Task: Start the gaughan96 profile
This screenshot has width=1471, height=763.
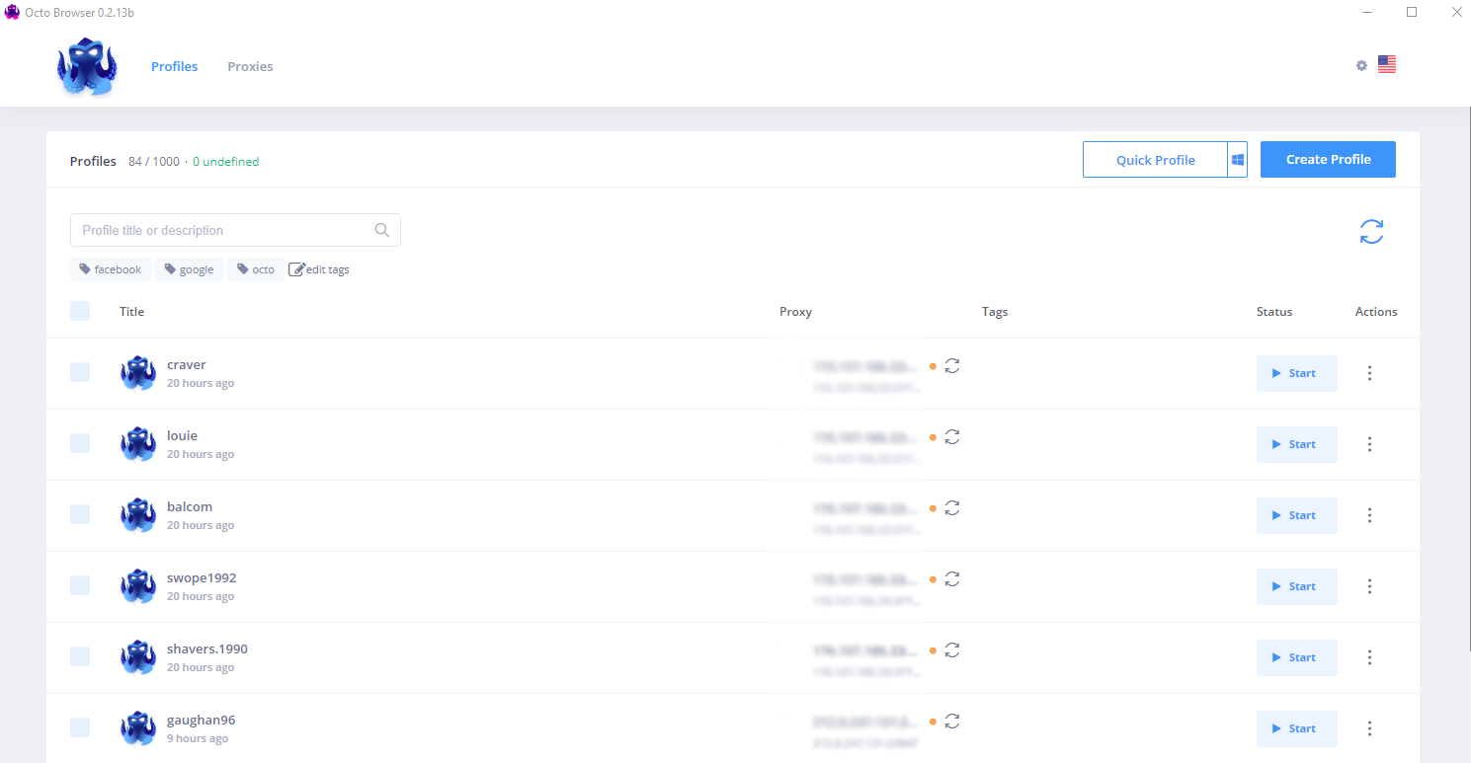Action: pyautogui.click(x=1297, y=728)
